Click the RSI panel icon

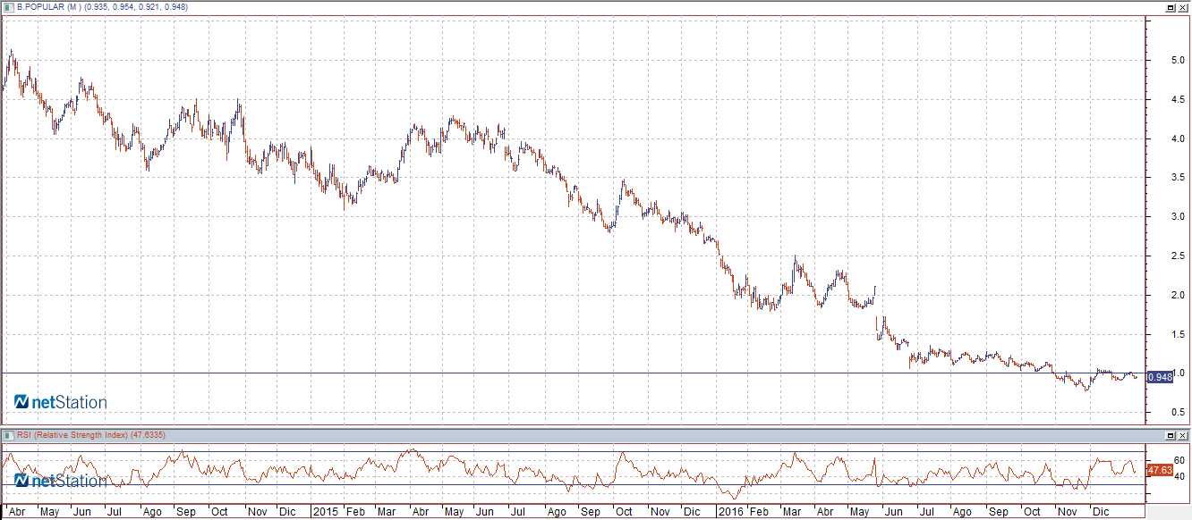[x=9, y=435]
